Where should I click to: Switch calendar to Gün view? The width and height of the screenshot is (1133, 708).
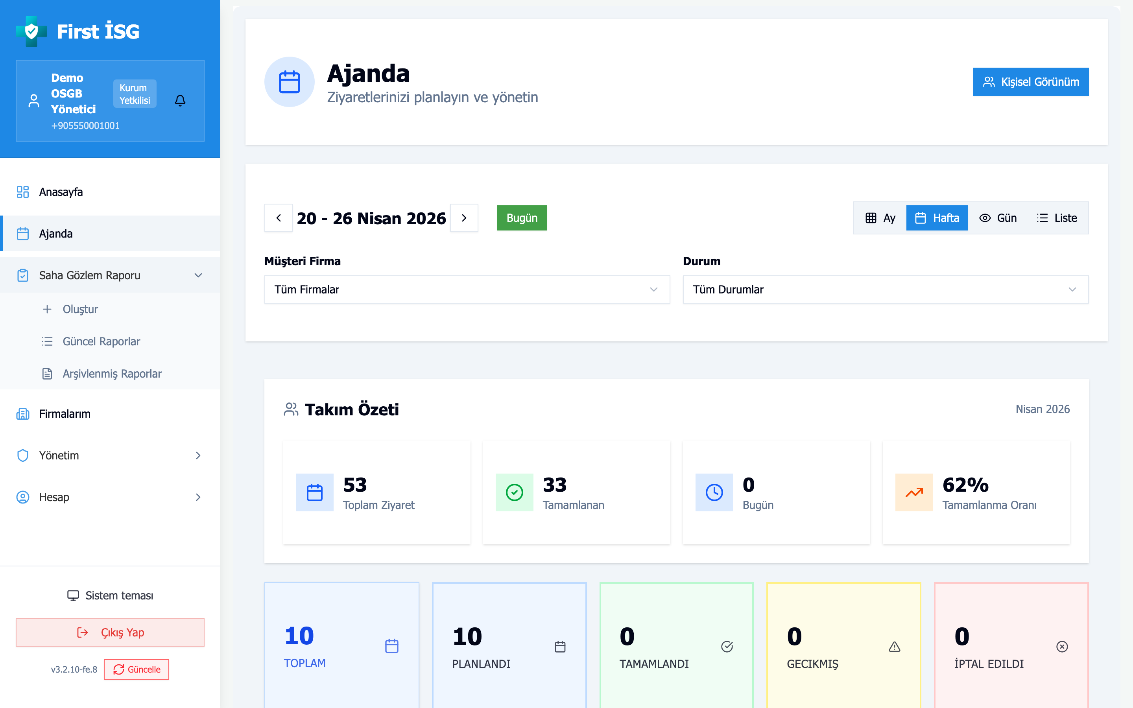point(998,218)
